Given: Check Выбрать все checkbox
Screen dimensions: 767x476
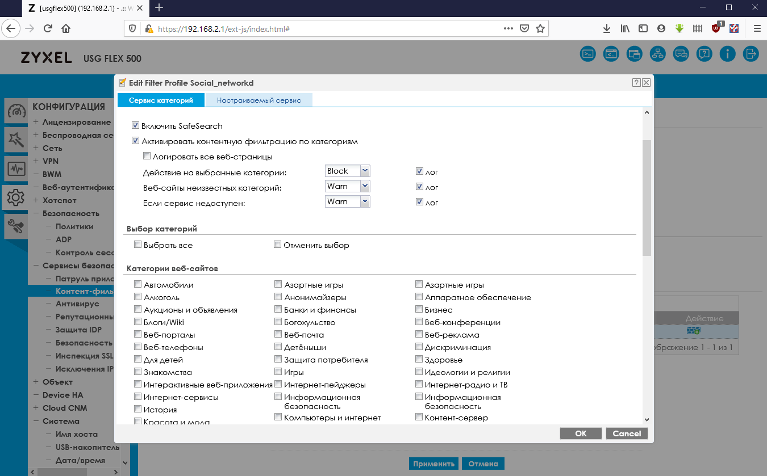Looking at the screenshot, I should point(138,245).
